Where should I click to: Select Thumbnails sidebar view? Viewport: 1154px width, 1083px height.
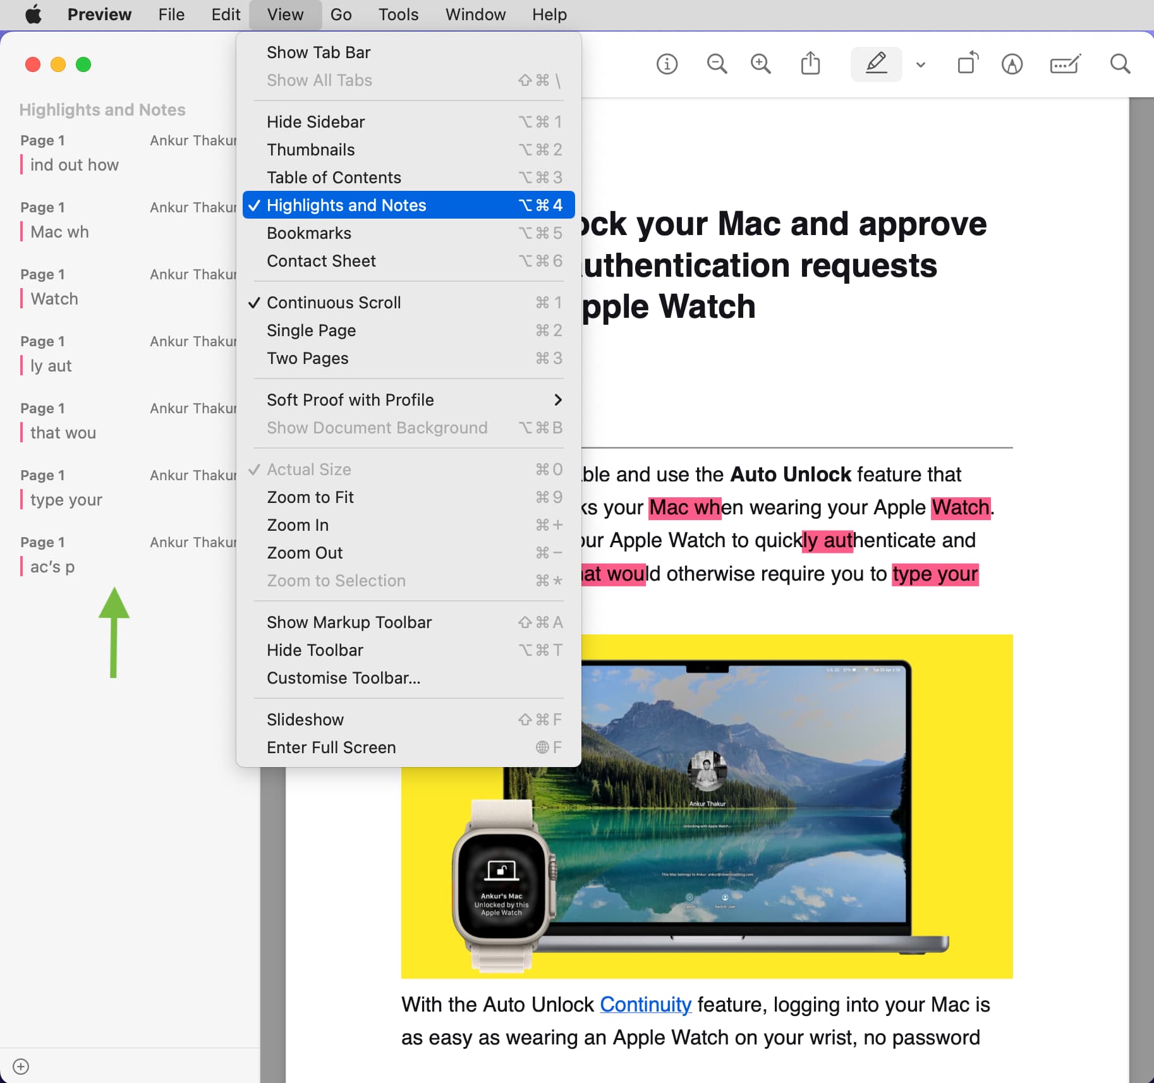pos(408,150)
